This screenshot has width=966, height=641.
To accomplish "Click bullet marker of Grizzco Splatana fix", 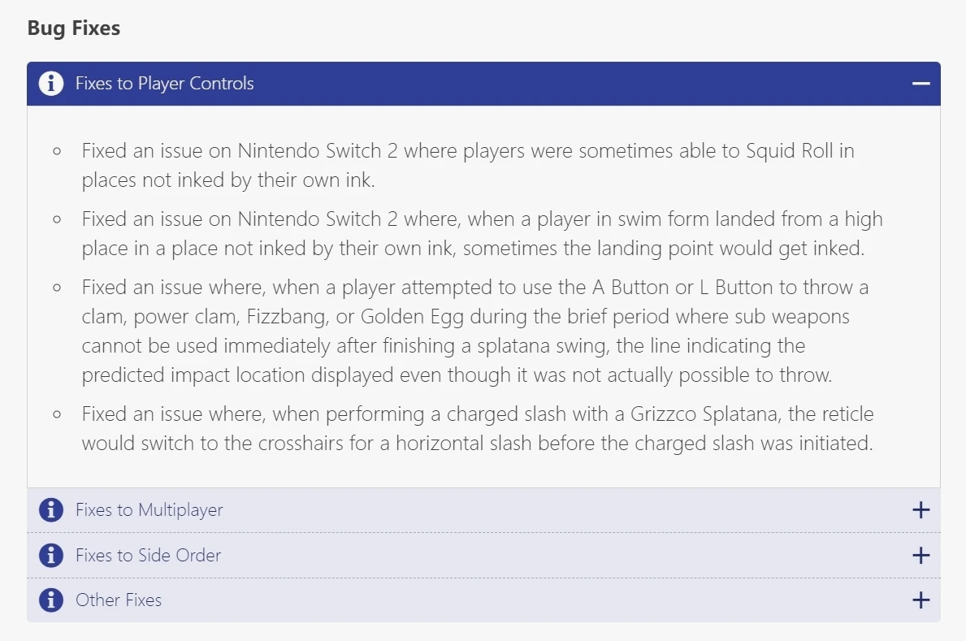I will click(57, 414).
